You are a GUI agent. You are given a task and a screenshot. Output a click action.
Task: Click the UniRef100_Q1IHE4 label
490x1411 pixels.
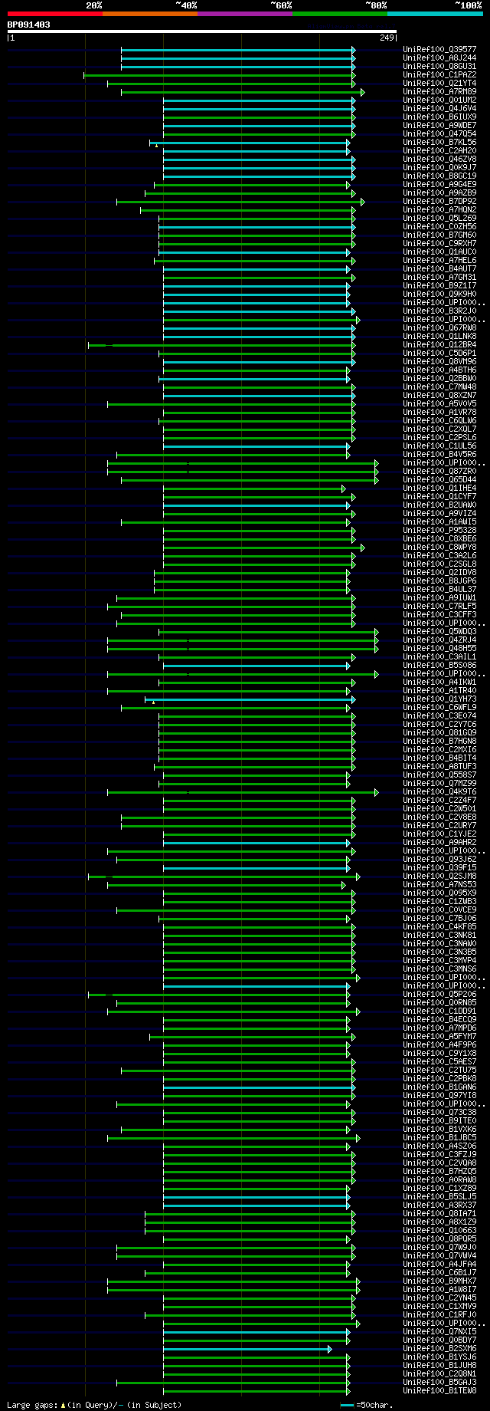pos(439,488)
